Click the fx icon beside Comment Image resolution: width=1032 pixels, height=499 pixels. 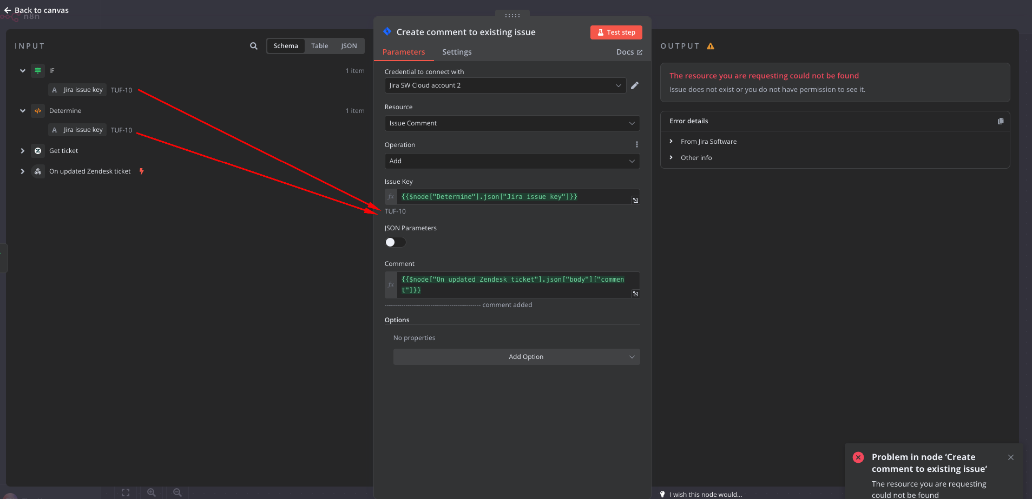[x=391, y=285]
